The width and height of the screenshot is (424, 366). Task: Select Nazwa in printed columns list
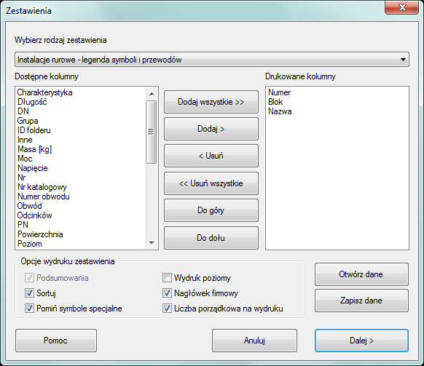(x=280, y=111)
